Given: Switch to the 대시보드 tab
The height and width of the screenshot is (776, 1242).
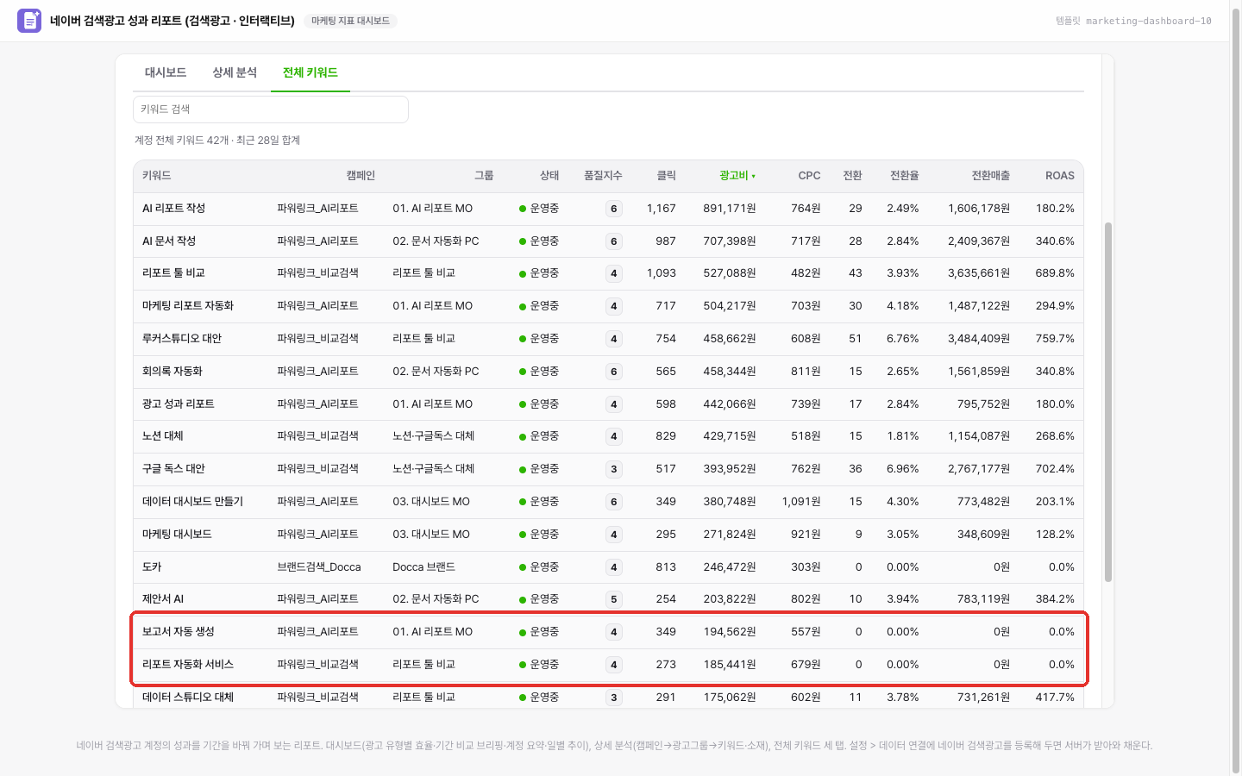Looking at the screenshot, I should [x=166, y=72].
